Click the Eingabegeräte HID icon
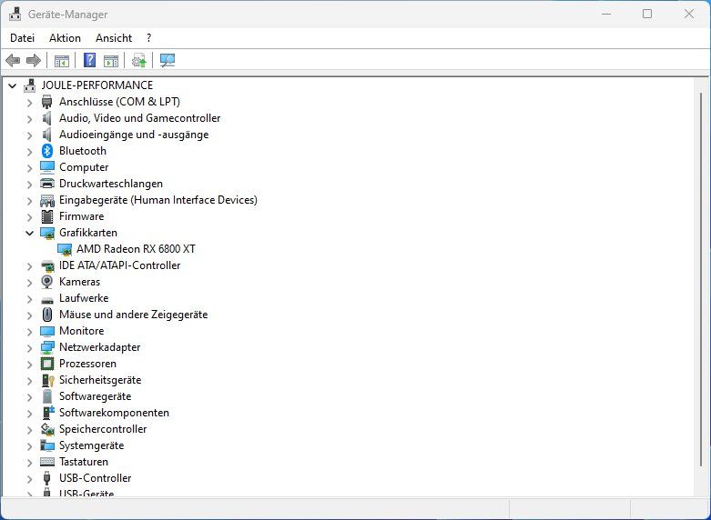Screen dimensions: 711x520 pyautogui.click(x=47, y=200)
